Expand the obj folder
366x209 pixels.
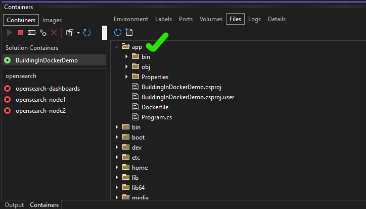click(126, 66)
